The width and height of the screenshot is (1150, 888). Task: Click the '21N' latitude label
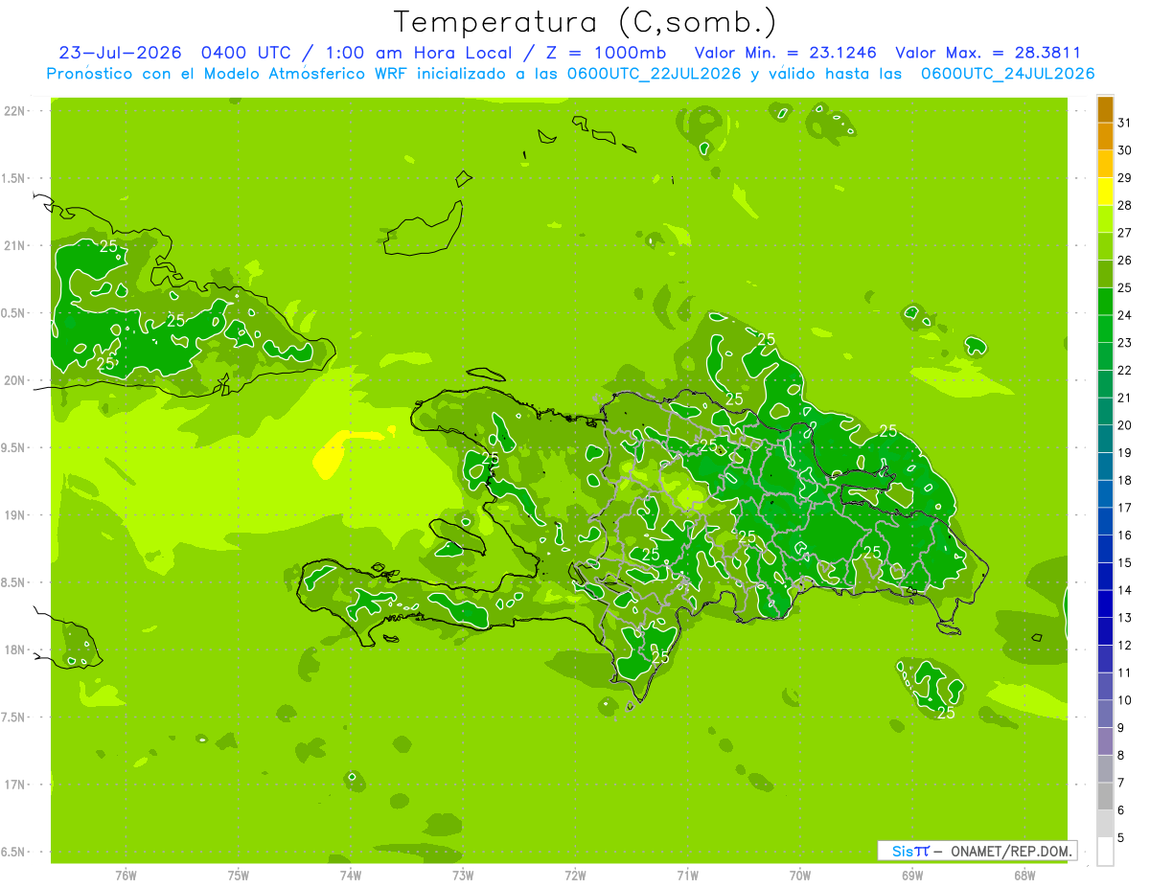click(13, 245)
